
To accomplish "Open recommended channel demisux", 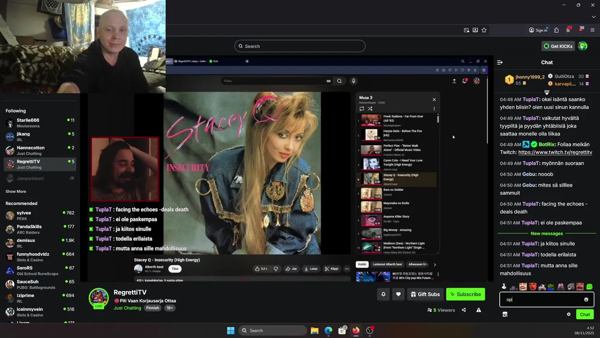I will (39, 243).
